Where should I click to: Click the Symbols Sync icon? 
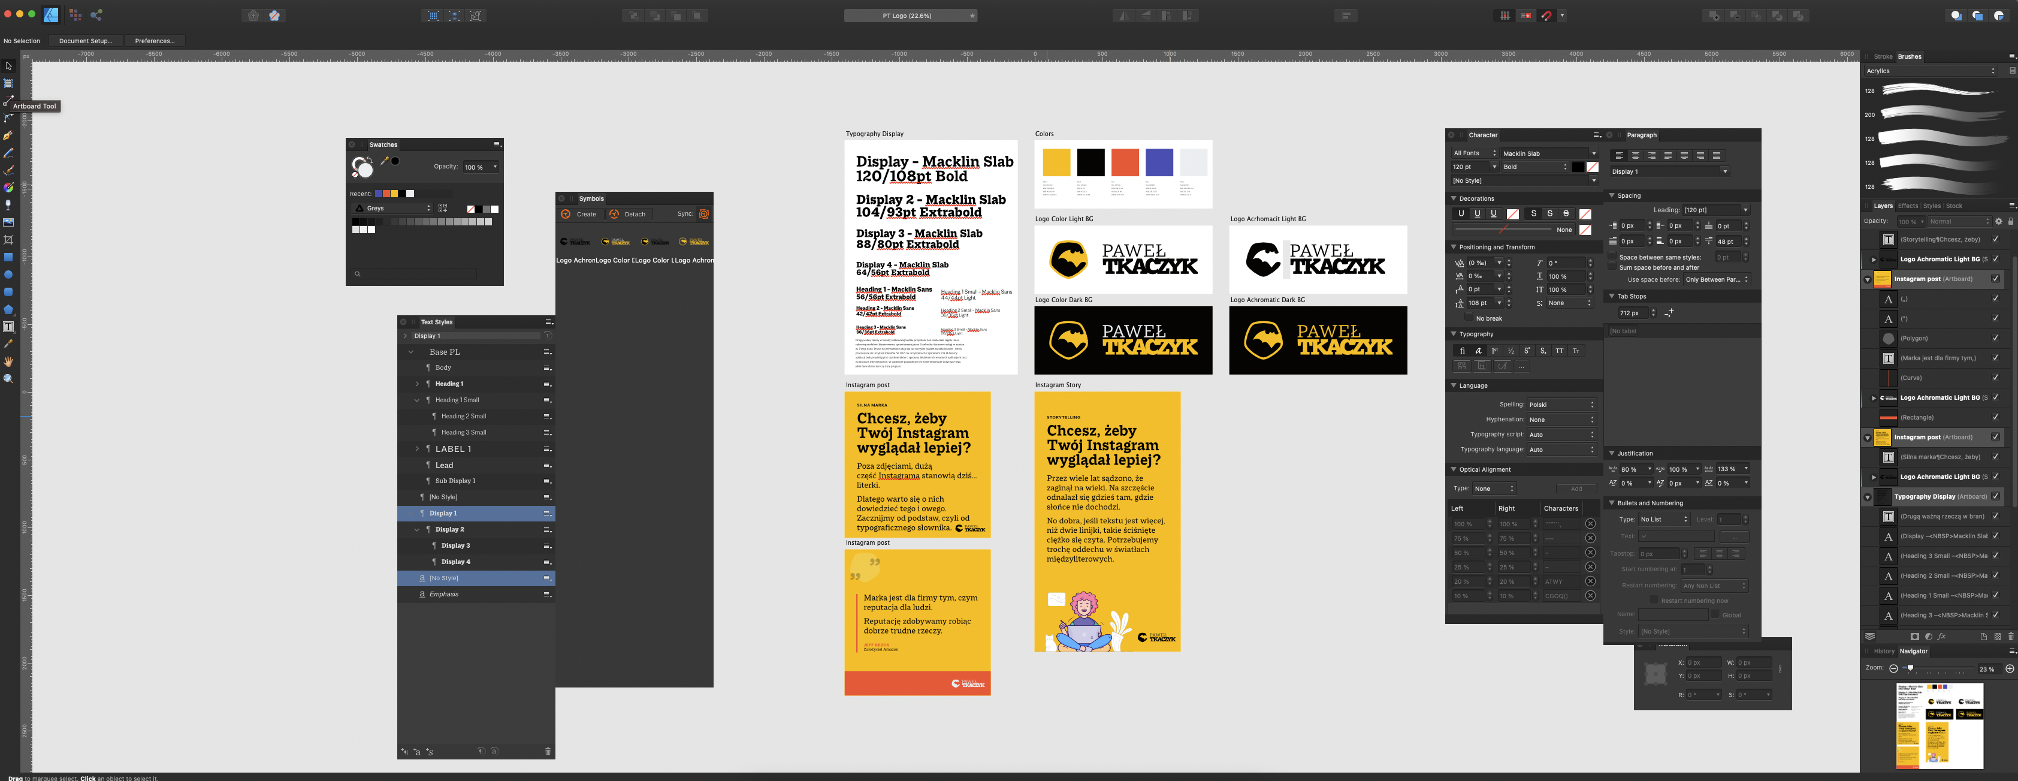tap(703, 214)
